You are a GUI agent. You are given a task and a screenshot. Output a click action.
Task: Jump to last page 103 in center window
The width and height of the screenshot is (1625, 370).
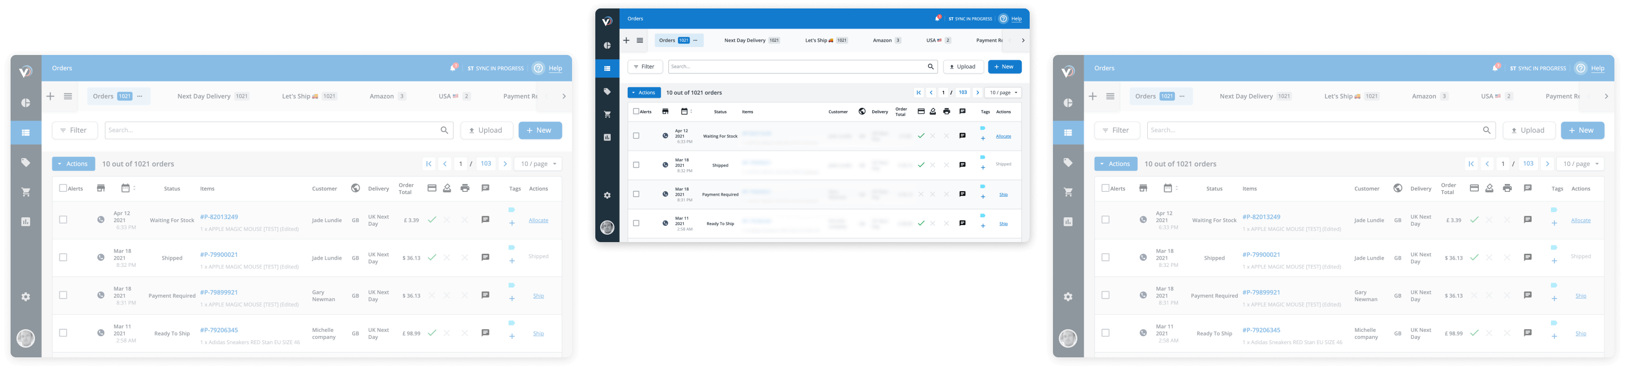(962, 92)
